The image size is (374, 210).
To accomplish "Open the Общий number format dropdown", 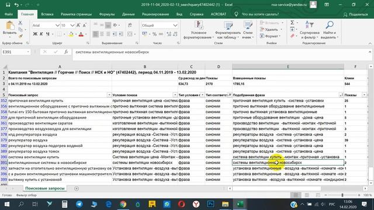I will pyautogui.click(x=175, y=25).
